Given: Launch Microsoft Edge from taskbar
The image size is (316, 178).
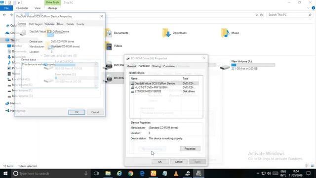Looking at the screenshot, I should click(142, 174).
